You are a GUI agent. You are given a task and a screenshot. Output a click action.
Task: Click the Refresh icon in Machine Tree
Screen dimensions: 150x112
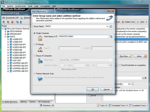[x=22, y=18]
